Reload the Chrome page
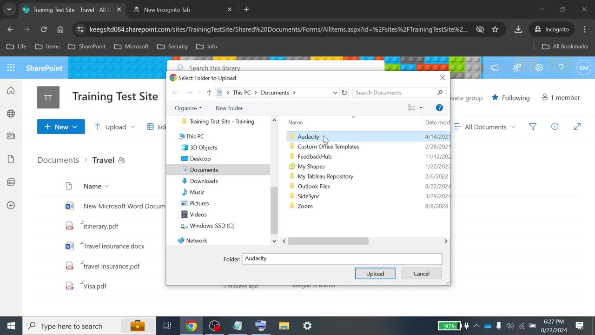Screen dimensions: 595x335 coord(44,29)
